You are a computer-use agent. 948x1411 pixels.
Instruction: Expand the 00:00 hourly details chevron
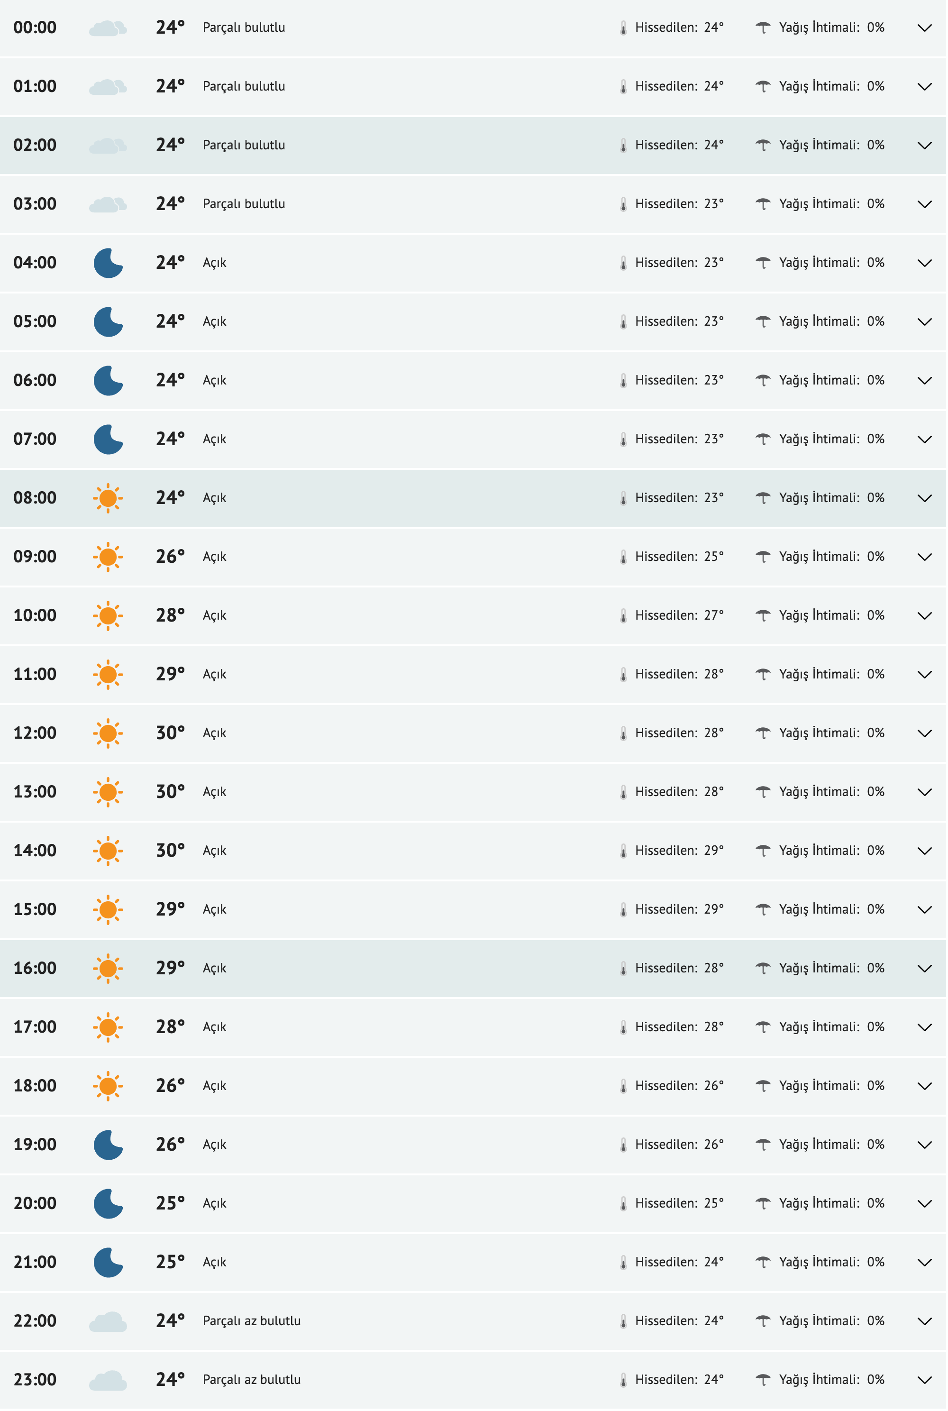click(925, 28)
